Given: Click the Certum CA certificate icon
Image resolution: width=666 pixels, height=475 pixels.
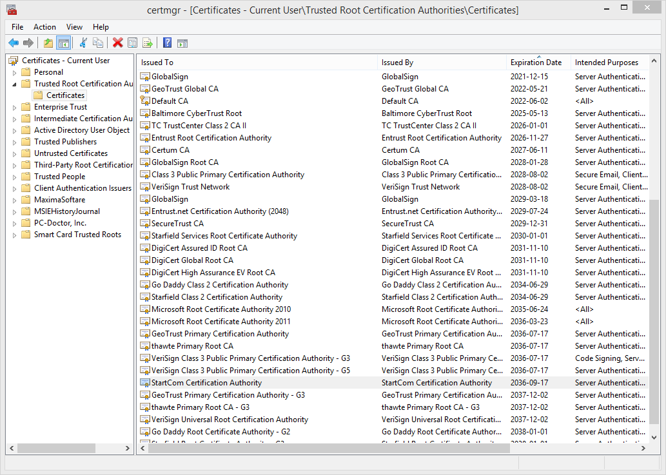Looking at the screenshot, I should 145,150.
